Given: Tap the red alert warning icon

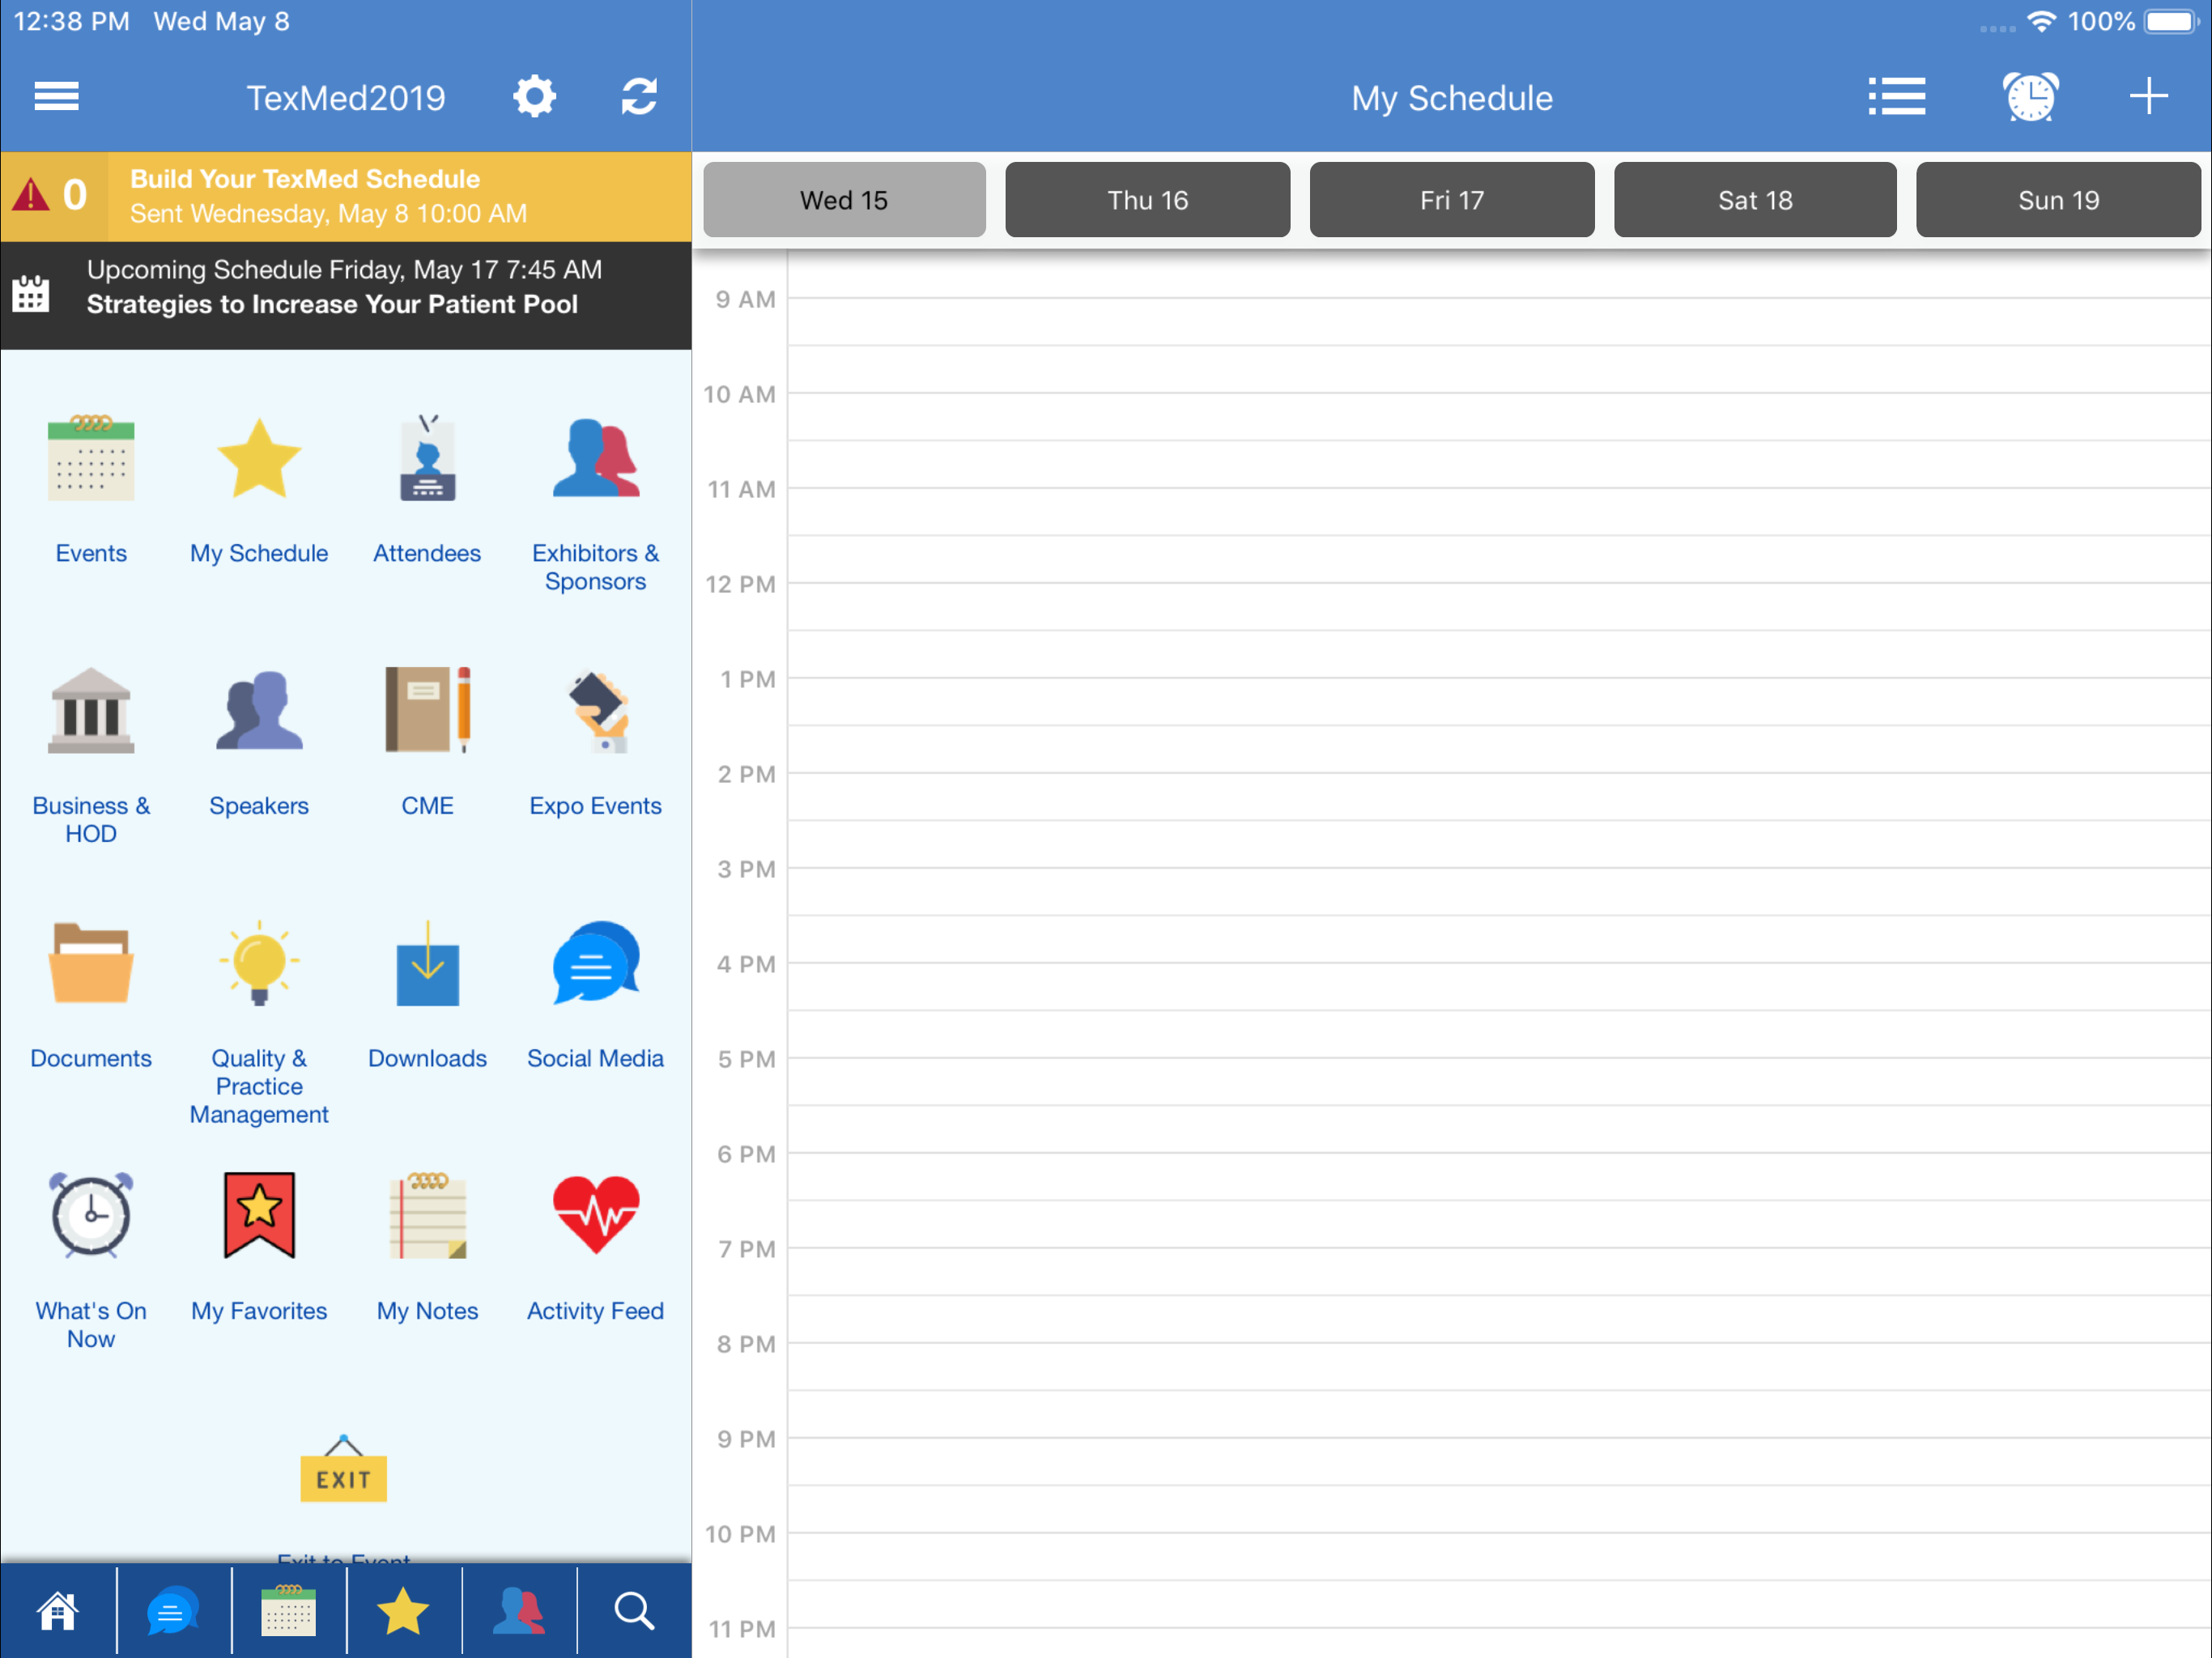Looking at the screenshot, I should tap(31, 194).
